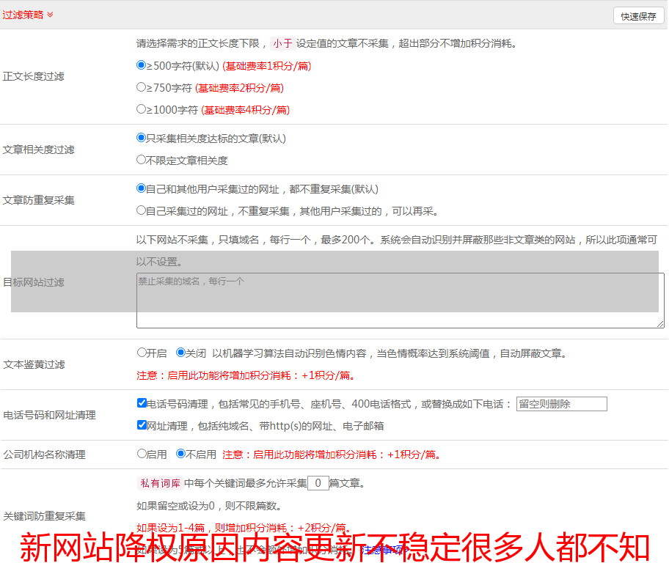Enable 文本鉴黄过滤 with 开启 radio
Viewport: 669px width, 563px height.
point(142,353)
